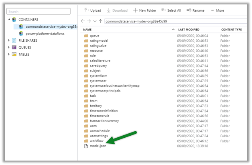
Task: Collapse the CONTAINERS tree node
Action: click(9, 19)
